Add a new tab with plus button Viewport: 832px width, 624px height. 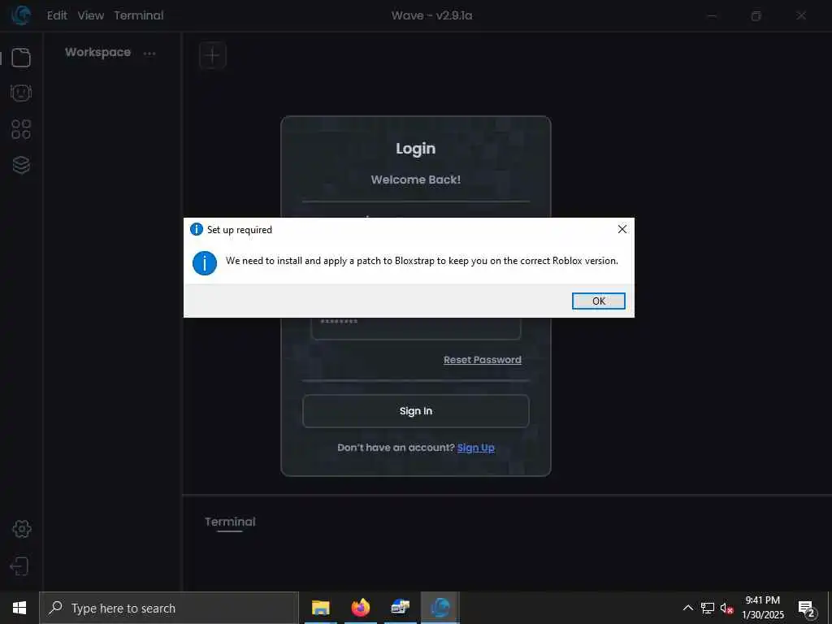click(213, 55)
